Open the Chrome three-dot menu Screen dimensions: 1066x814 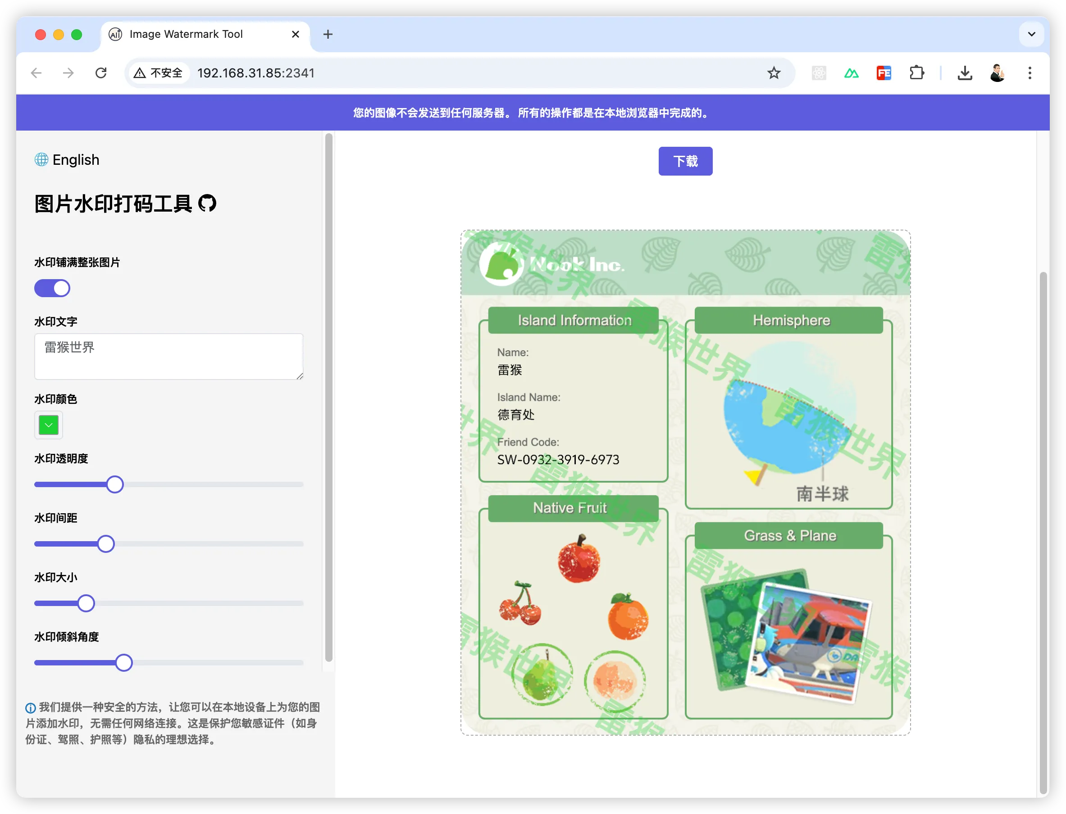click(x=1030, y=73)
